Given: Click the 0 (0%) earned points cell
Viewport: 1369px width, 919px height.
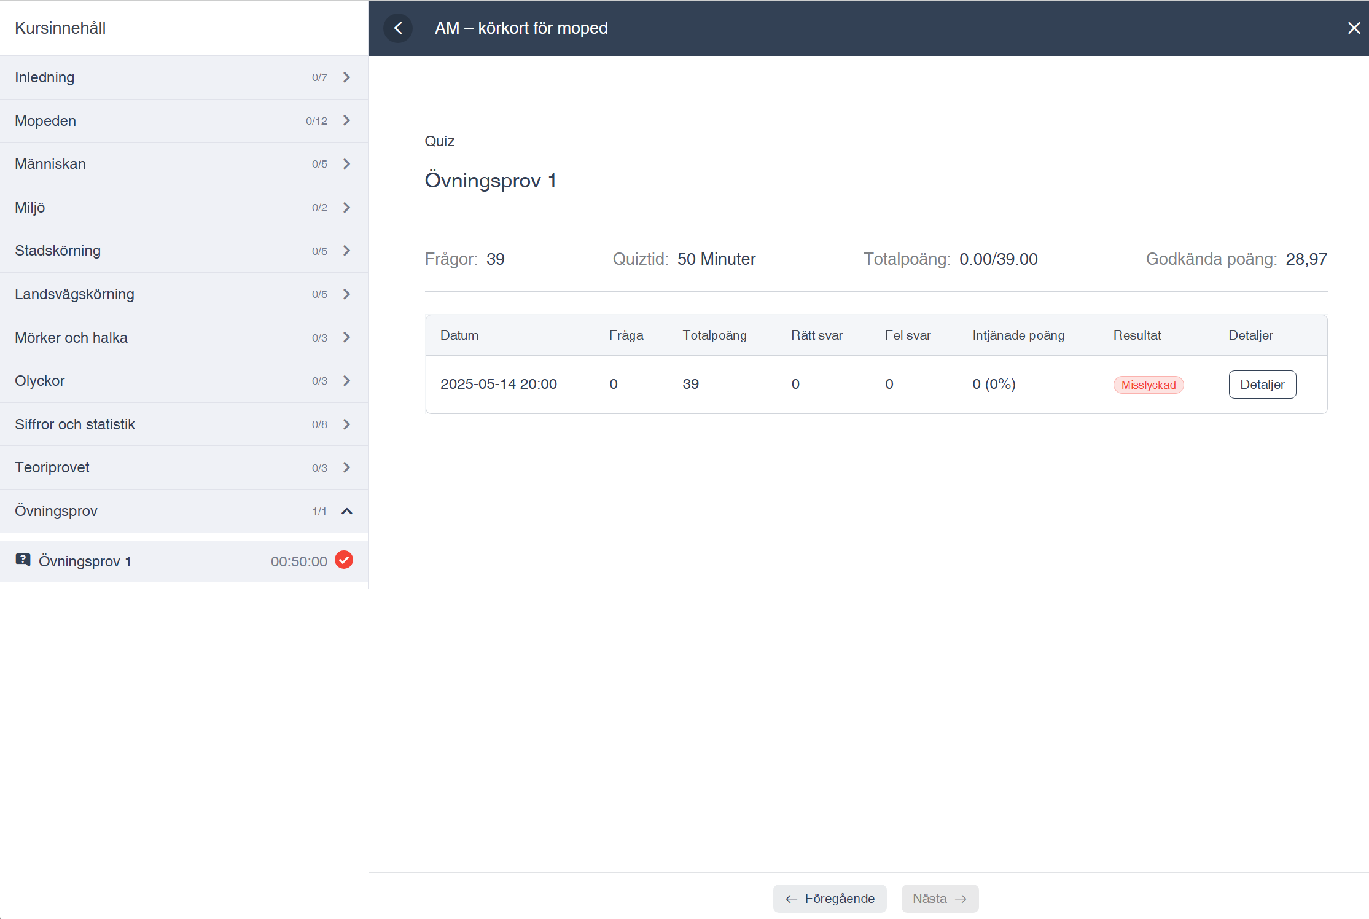Looking at the screenshot, I should 994,384.
